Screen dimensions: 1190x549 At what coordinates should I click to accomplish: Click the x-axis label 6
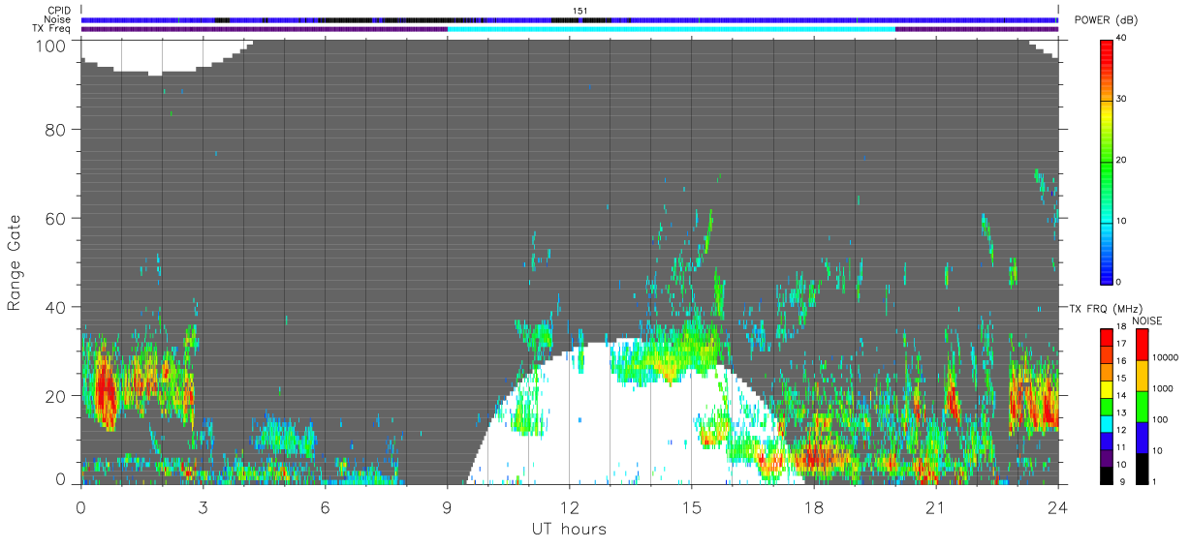coord(325,507)
